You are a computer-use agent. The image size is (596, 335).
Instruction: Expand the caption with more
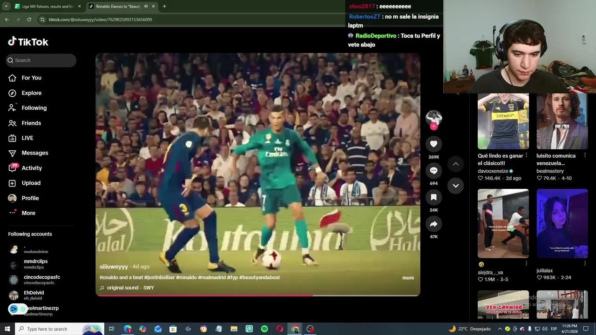[408, 278]
